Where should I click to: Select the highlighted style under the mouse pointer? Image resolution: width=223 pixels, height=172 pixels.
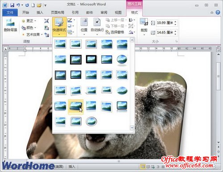pyautogui.click(x=76, y=107)
